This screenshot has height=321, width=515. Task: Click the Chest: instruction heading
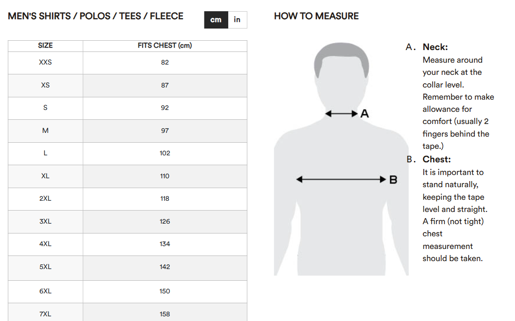(436, 160)
